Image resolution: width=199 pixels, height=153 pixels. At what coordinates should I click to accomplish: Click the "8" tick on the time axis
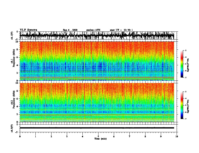145,136
